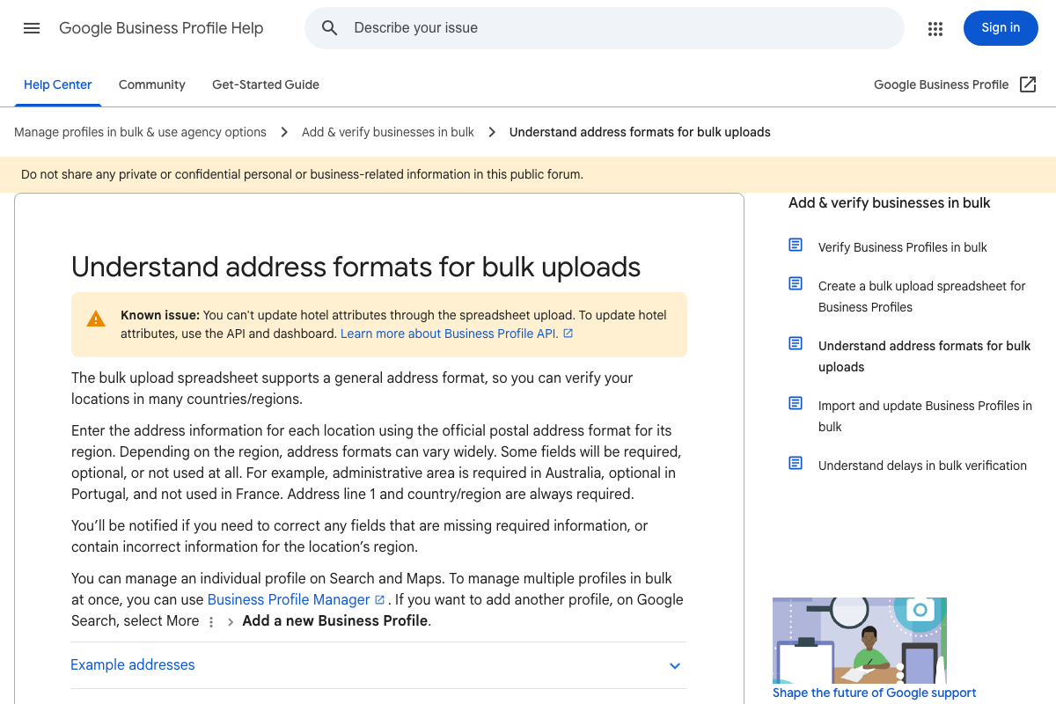Click the Shape the future of Google support link
This screenshot has height=704, width=1056.
pyautogui.click(x=875, y=693)
